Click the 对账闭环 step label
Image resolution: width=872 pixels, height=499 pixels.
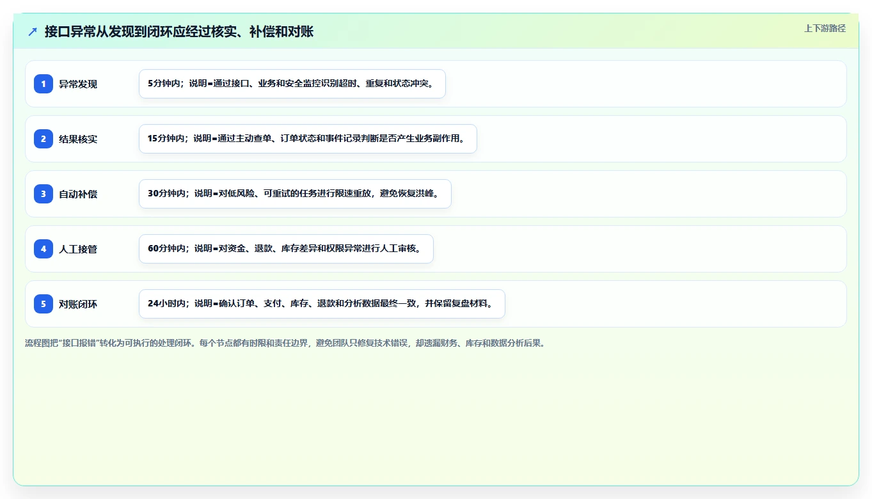(x=78, y=304)
